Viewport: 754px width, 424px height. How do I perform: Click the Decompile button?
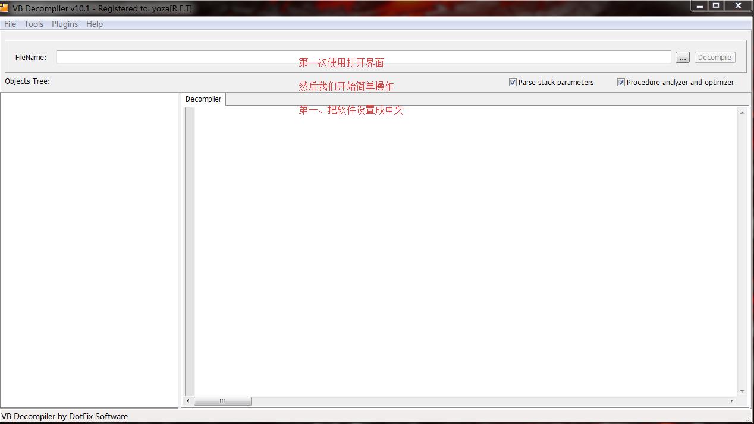(715, 58)
